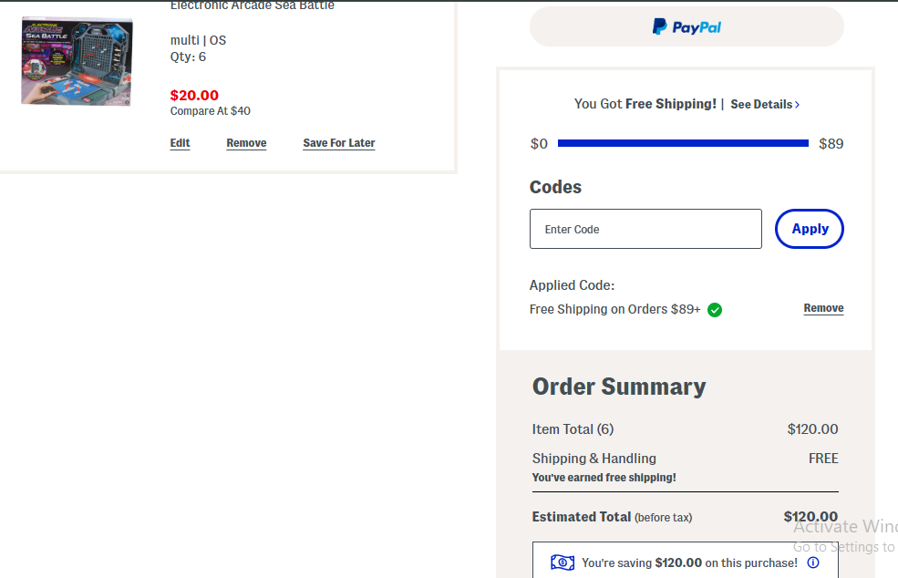Focus the Enter Code input field
The height and width of the screenshot is (578, 898).
point(645,229)
